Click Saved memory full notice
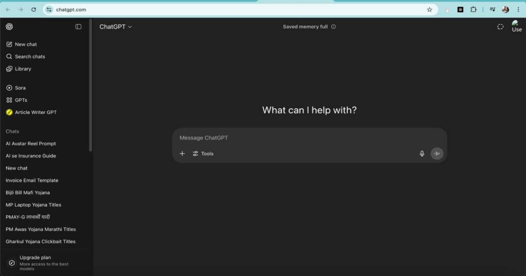This screenshot has height=276, width=526. tap(305, 27)
